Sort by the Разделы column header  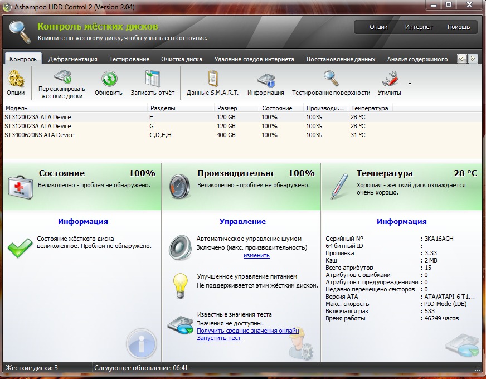pyautogui.click(x=181, y=108)
